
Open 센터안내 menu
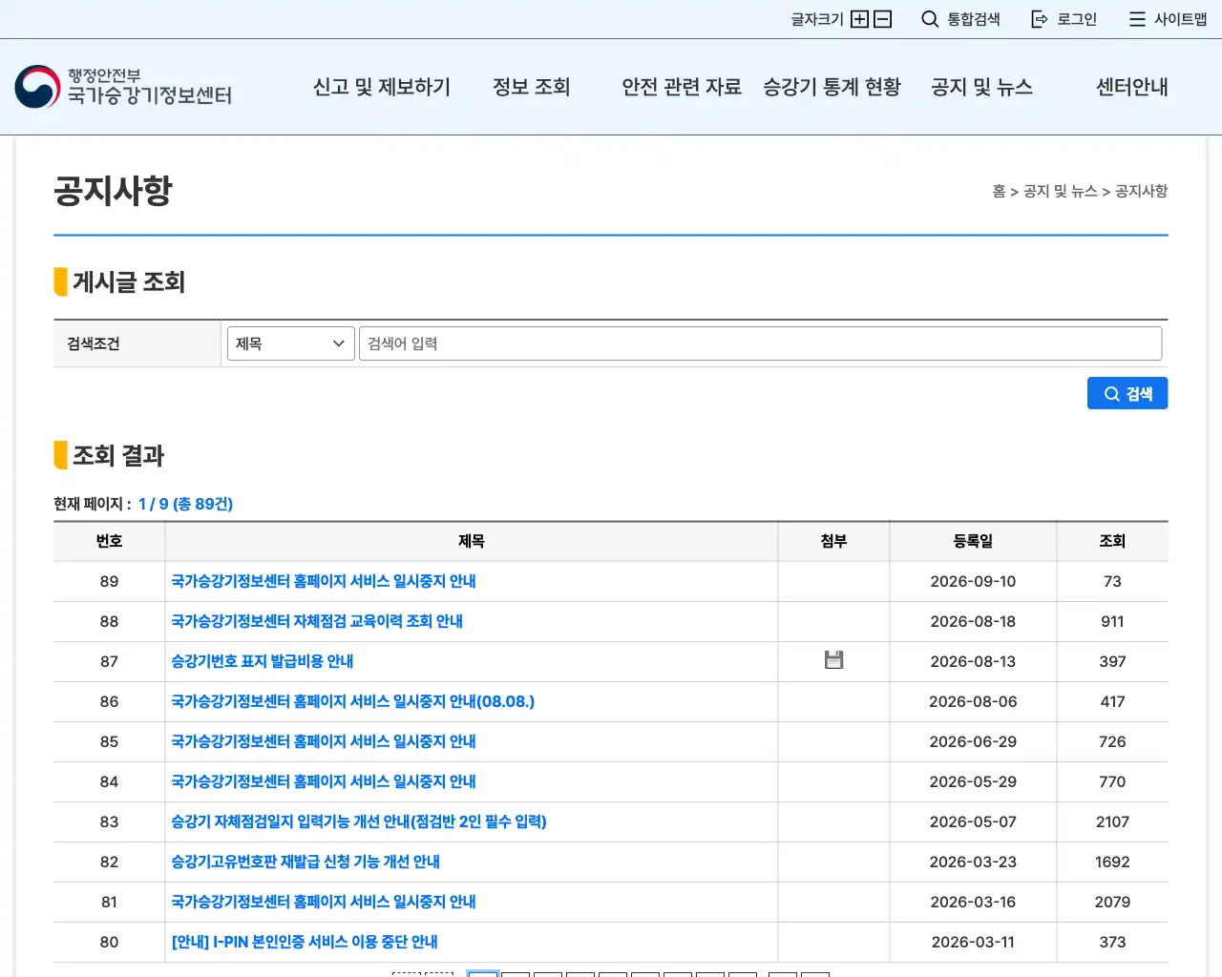pos(1132,87)
